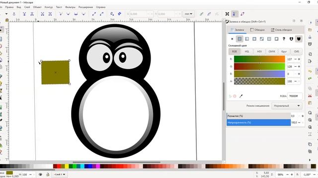The image size is (318, 178).
Task: Open the Слой menu
Action: click(27, 7)
